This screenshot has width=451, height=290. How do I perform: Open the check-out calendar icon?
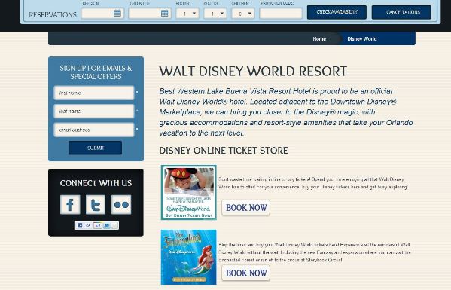click(x=165, y=14)
